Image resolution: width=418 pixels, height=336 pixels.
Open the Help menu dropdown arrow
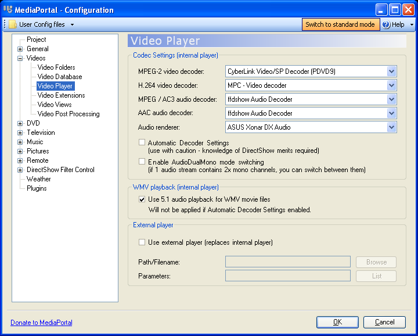pyautogui.click(x=412, y=24)
